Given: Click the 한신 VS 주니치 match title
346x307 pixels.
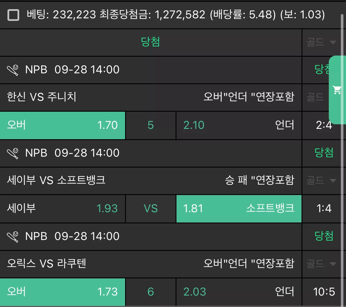Looking at the screenshot, I should tap(42, 97).
